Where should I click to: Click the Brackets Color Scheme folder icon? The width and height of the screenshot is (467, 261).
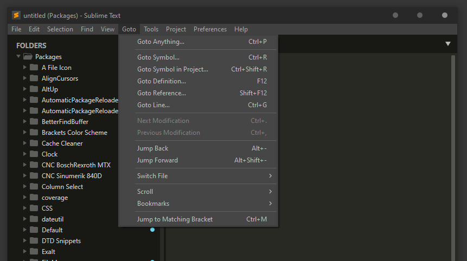tap(34, 132)
